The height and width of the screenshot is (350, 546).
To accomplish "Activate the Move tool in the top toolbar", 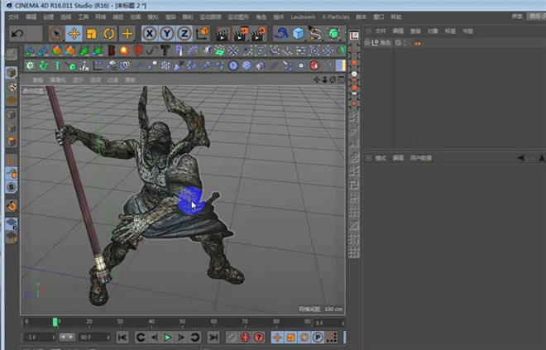I will click(74, 33).
